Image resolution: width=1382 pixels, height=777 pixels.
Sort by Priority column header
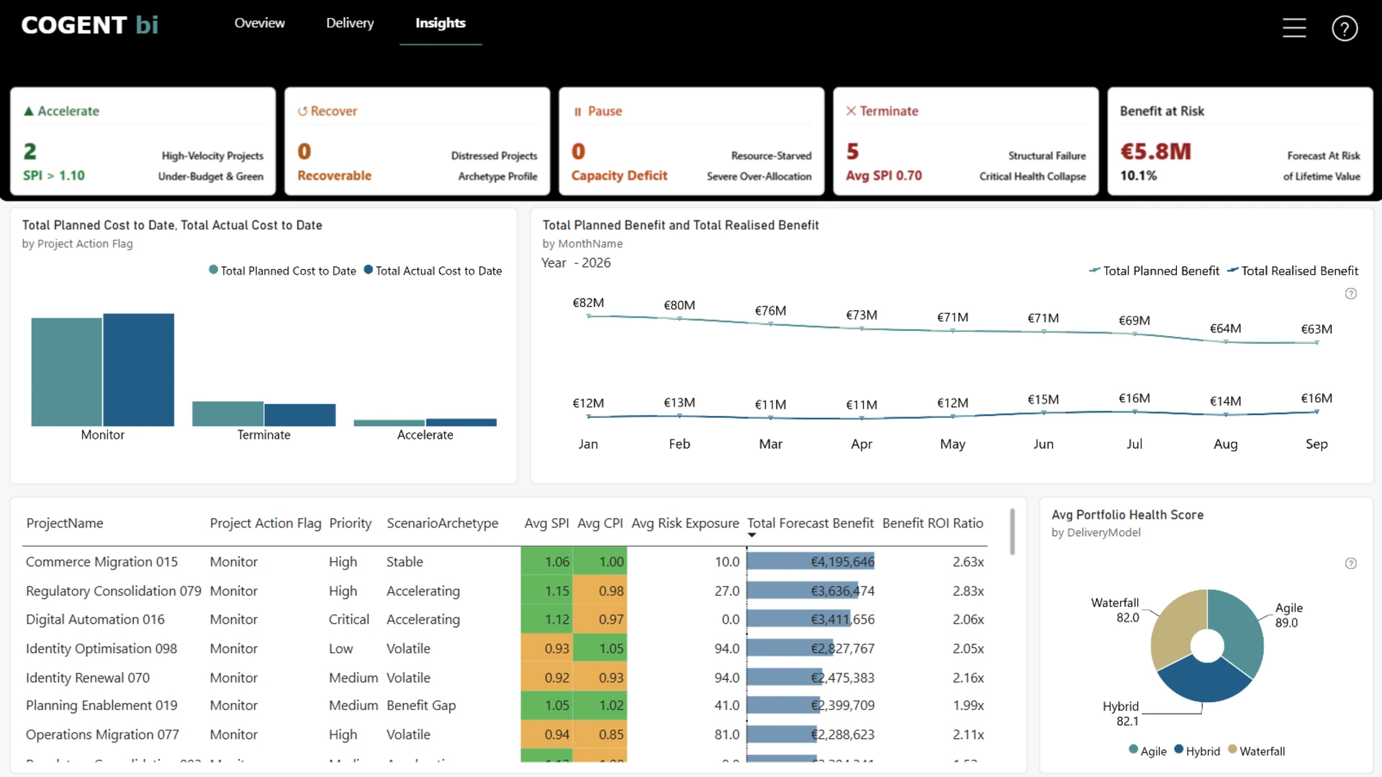pos(351,523)
